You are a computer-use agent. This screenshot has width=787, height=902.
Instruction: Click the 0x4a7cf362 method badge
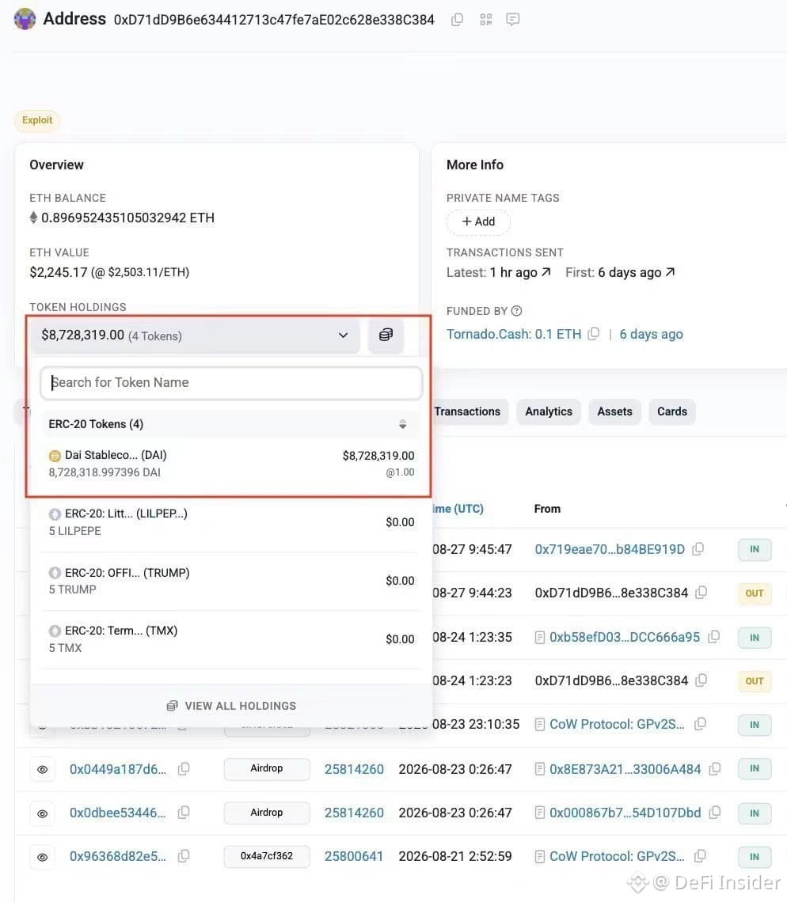[267, 856]
